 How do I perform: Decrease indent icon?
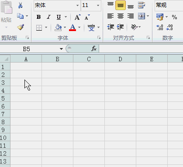pyautogui.click(x=110, y=27)
